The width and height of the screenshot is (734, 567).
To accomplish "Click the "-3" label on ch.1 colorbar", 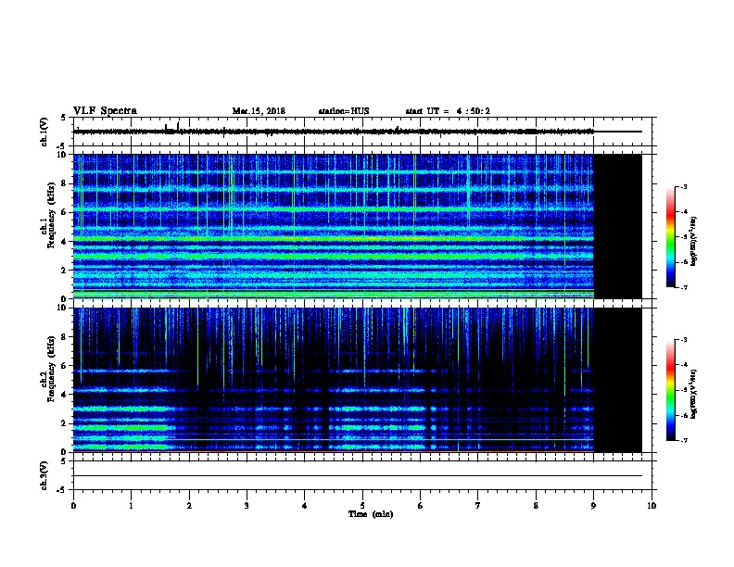I will coord(683,187).
